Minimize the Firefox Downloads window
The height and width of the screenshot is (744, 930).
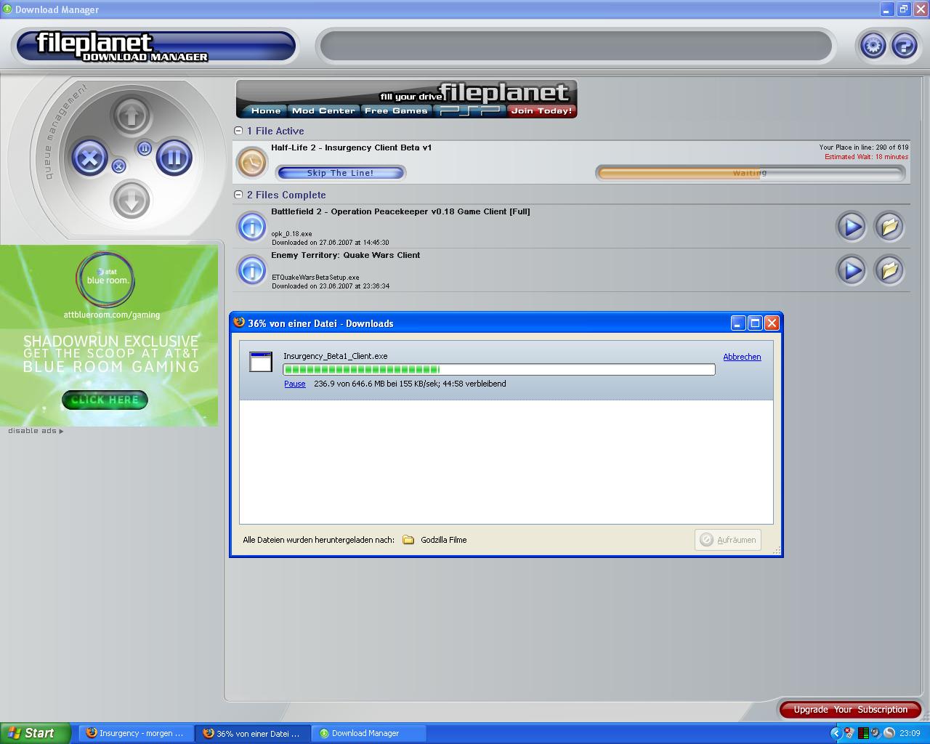pyautogui.click(x=738, y=323)
